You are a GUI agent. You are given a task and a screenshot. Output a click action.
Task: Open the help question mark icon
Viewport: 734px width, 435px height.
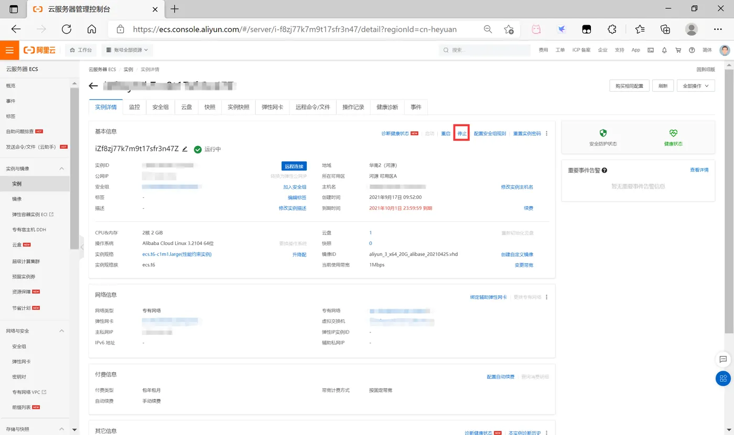click(692, 50)
